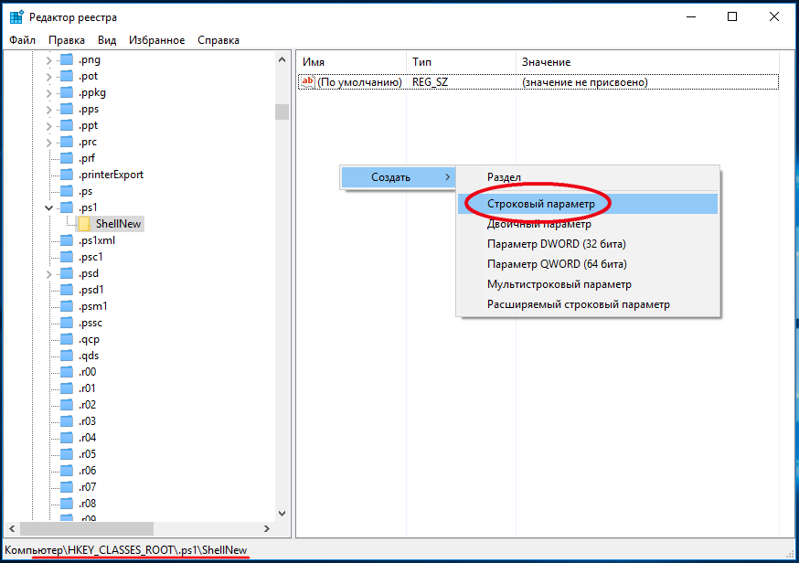Open the Избранное menu

pos(156,40)
